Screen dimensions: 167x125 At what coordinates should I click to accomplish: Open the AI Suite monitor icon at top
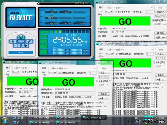coord(21,37)
